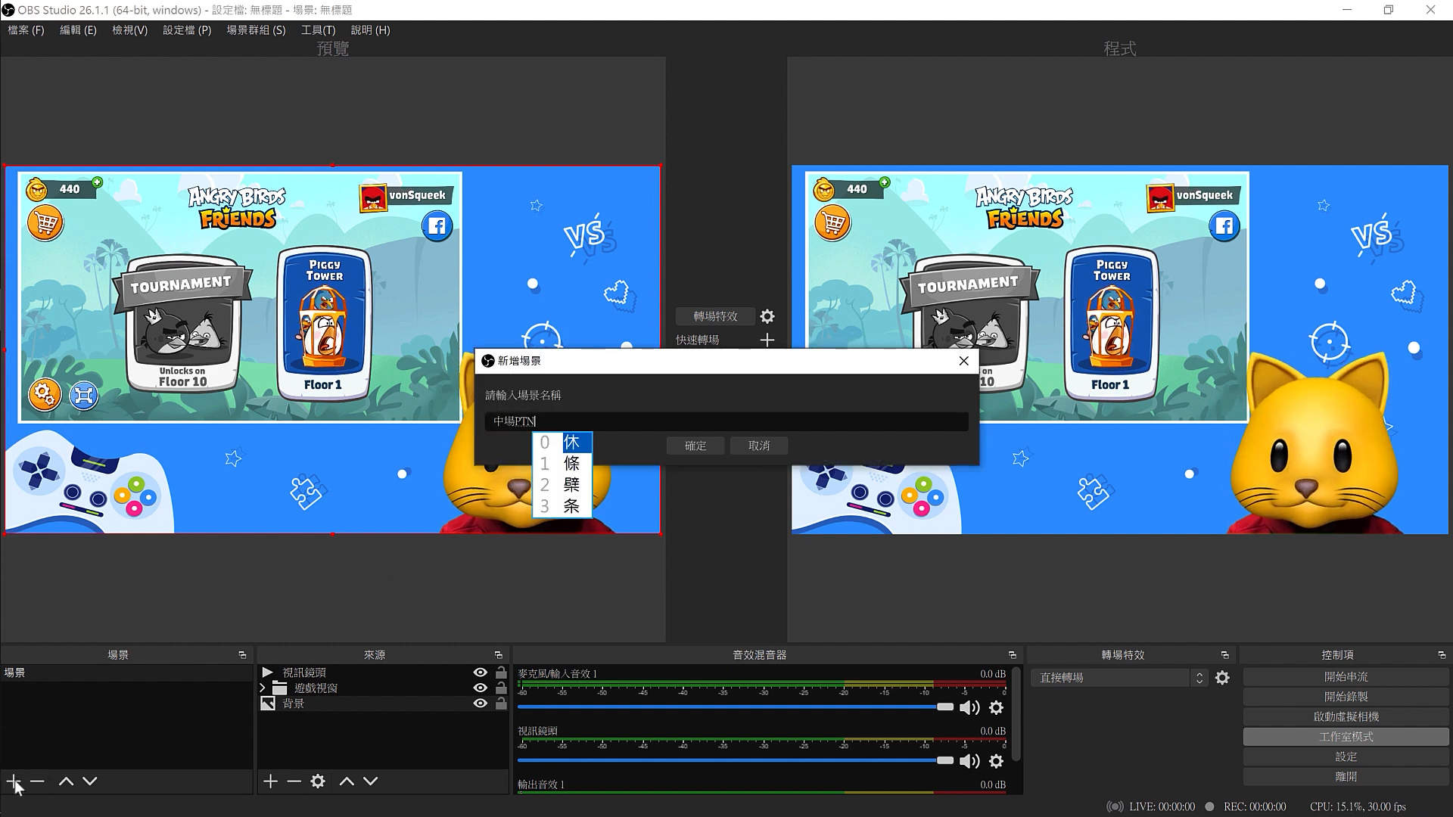Open source properties gear icon
Screen dimensions: 1453x817
pyautogui.click(x=318, y=781)
